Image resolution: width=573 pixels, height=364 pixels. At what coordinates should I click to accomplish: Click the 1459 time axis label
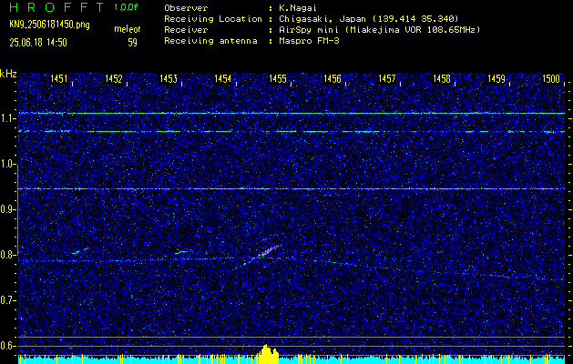coord(496,78)
